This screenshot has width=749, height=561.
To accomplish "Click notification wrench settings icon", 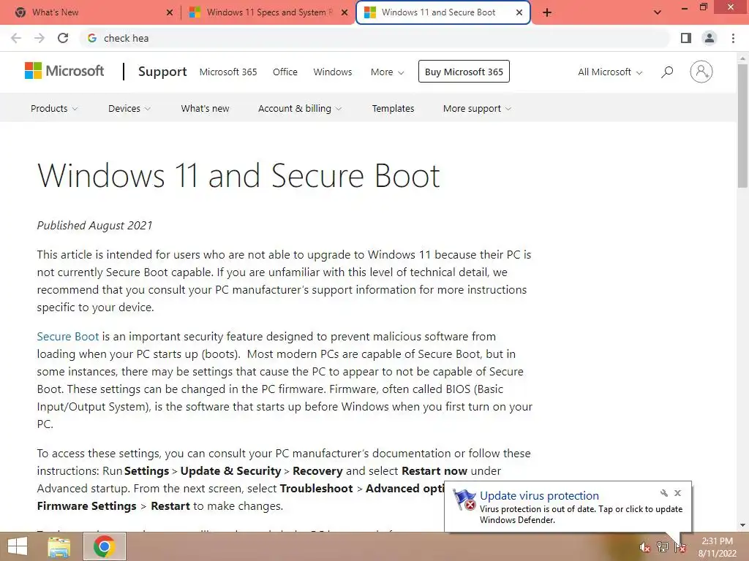I will pos(663,493).
